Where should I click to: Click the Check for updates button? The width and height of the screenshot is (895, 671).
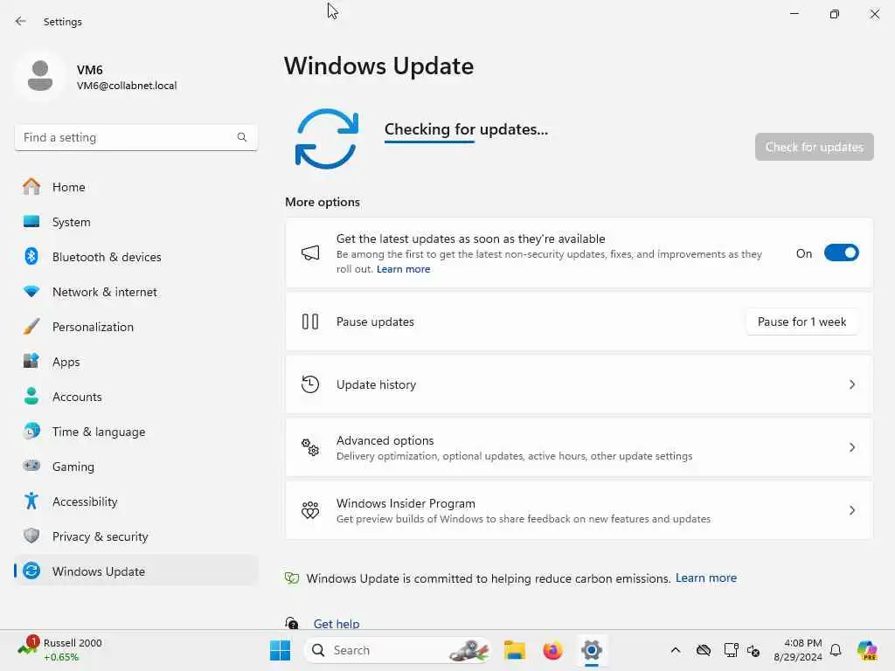[814, 147]
